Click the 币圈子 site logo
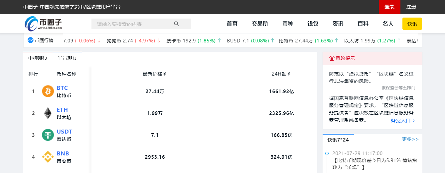 [x=43, y=24]
